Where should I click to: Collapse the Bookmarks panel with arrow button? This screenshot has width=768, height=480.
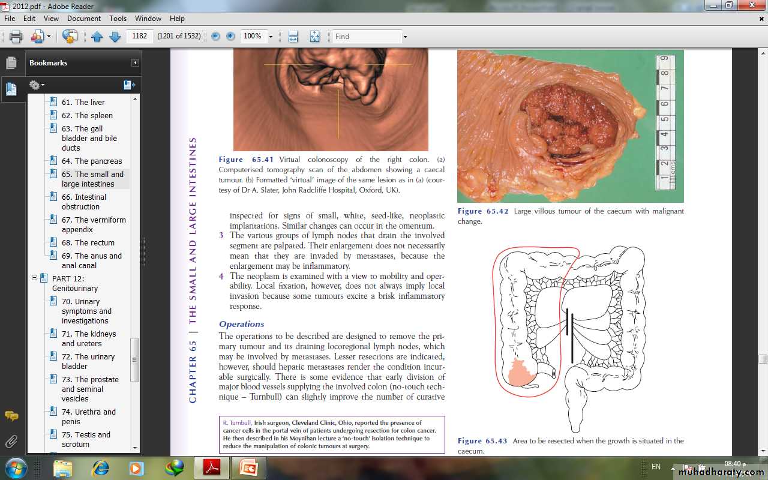point(136,63)
